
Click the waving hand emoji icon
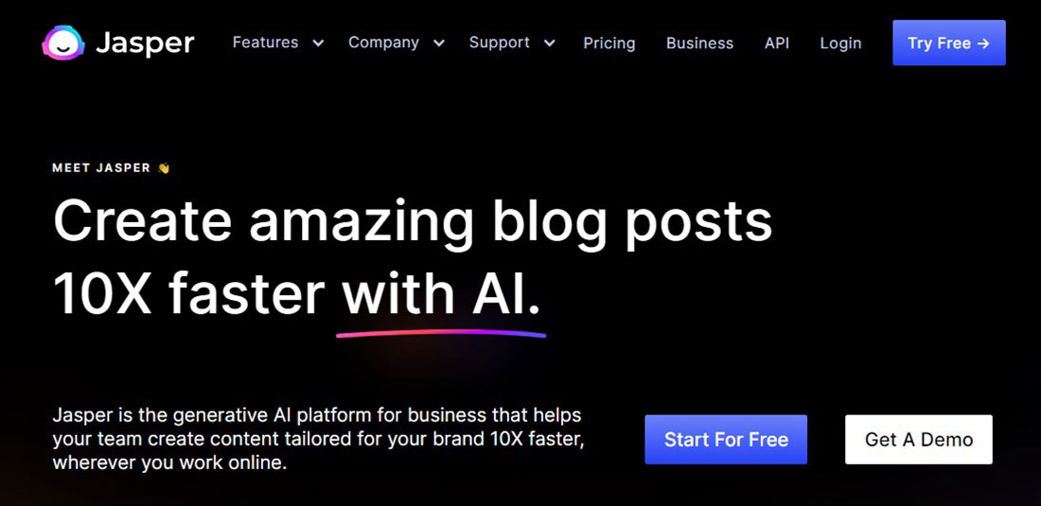click(164, 168)
